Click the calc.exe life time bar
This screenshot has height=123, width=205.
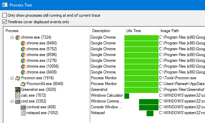(x=127, y=96)
